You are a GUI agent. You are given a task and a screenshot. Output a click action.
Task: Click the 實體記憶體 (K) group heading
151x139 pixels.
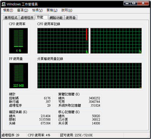coord(69,94)
